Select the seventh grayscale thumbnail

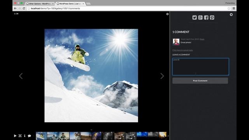[109, 136]
